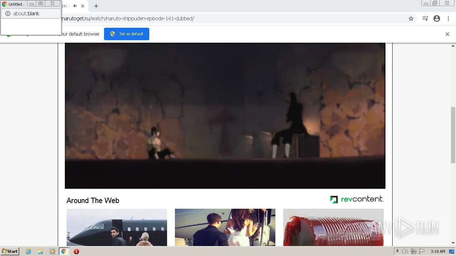The image size is (456, 256).
Task: Click Show desktop button
Action: 452,251
